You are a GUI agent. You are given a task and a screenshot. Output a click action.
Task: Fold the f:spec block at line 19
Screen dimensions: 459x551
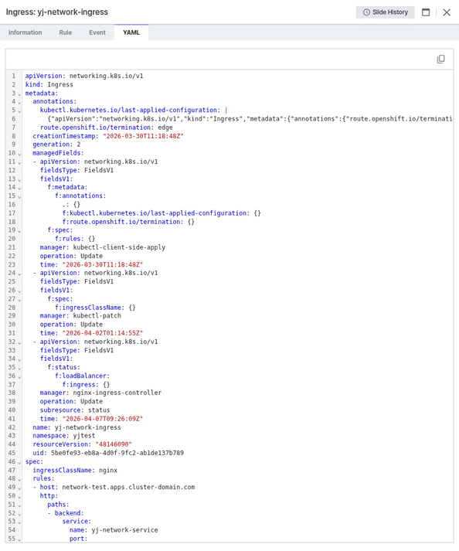pyautogui.click(x=19, y=231)
